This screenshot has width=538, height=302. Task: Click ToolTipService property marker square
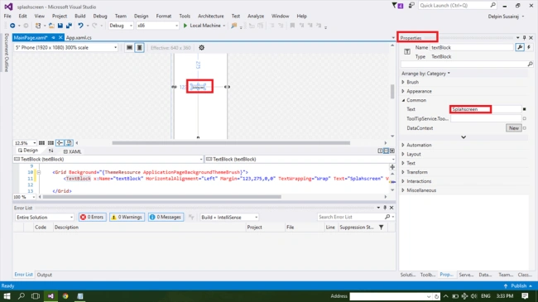click(x=524, y=118)
